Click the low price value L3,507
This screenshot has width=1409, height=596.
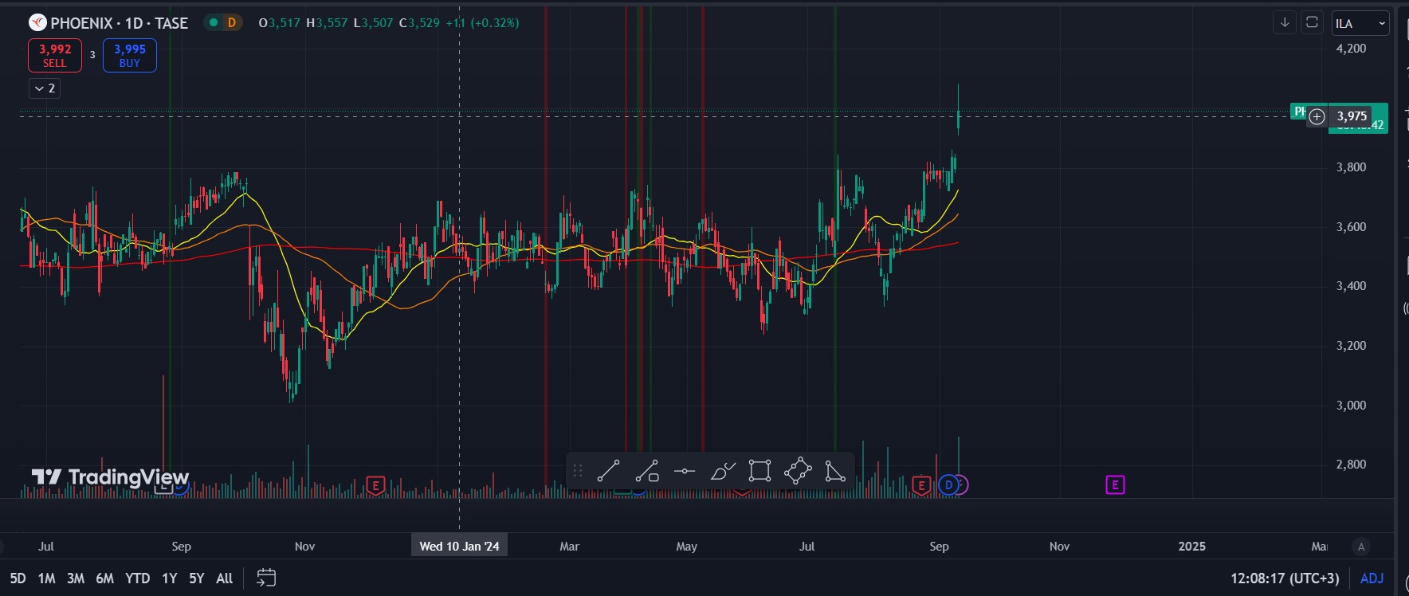click(x=374, y=23)
